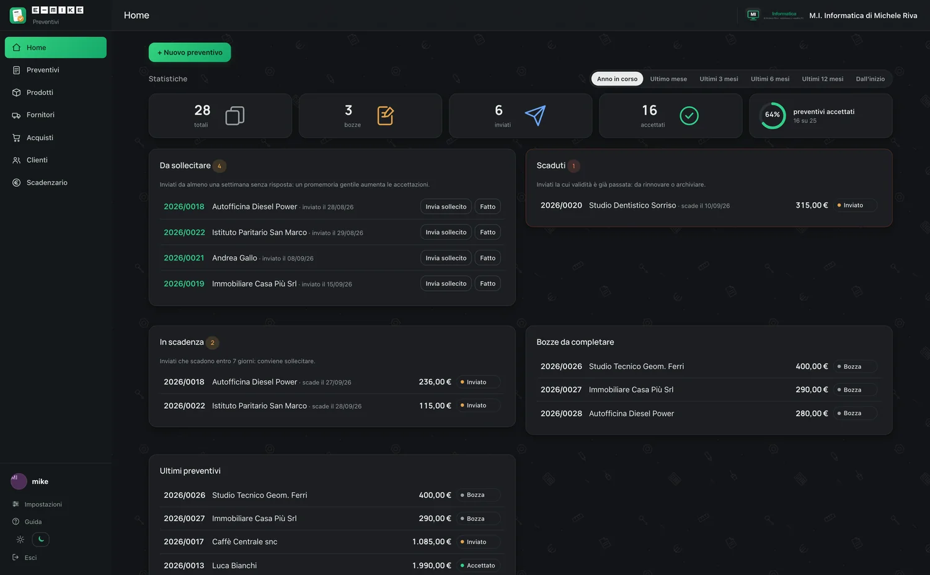Click the Impostazioni sliders icon
The height and width of the screenshot is (575, 930).
point(16,504)
